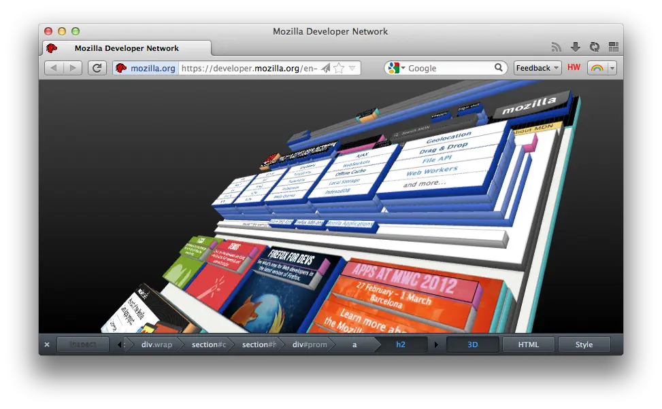Click the sync arrows icon in the tab bar
The width and height of the screenshot is (662, 409).
(x=595, y=47)
